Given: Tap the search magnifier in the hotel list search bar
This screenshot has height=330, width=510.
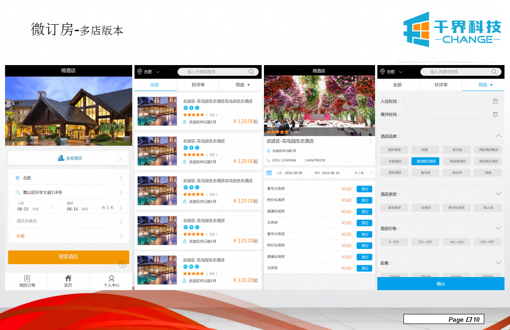Looking at the screenshot, I should pos(252,72).
